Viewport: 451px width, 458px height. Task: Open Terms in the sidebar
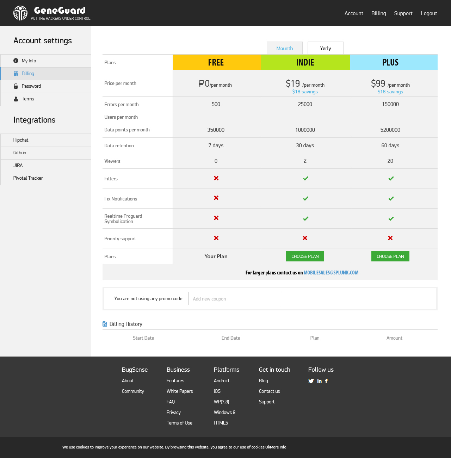[46, 99]
